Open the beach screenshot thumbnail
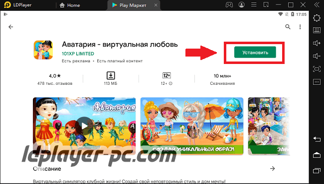The height and width of the screenshot is (184, 324). pyautogui.click(x=192, y=126)
